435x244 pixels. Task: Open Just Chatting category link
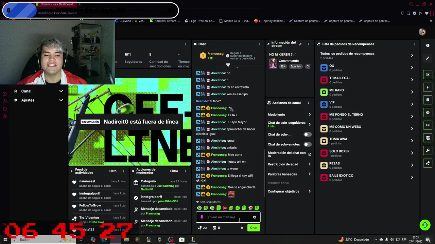(165, 186)
